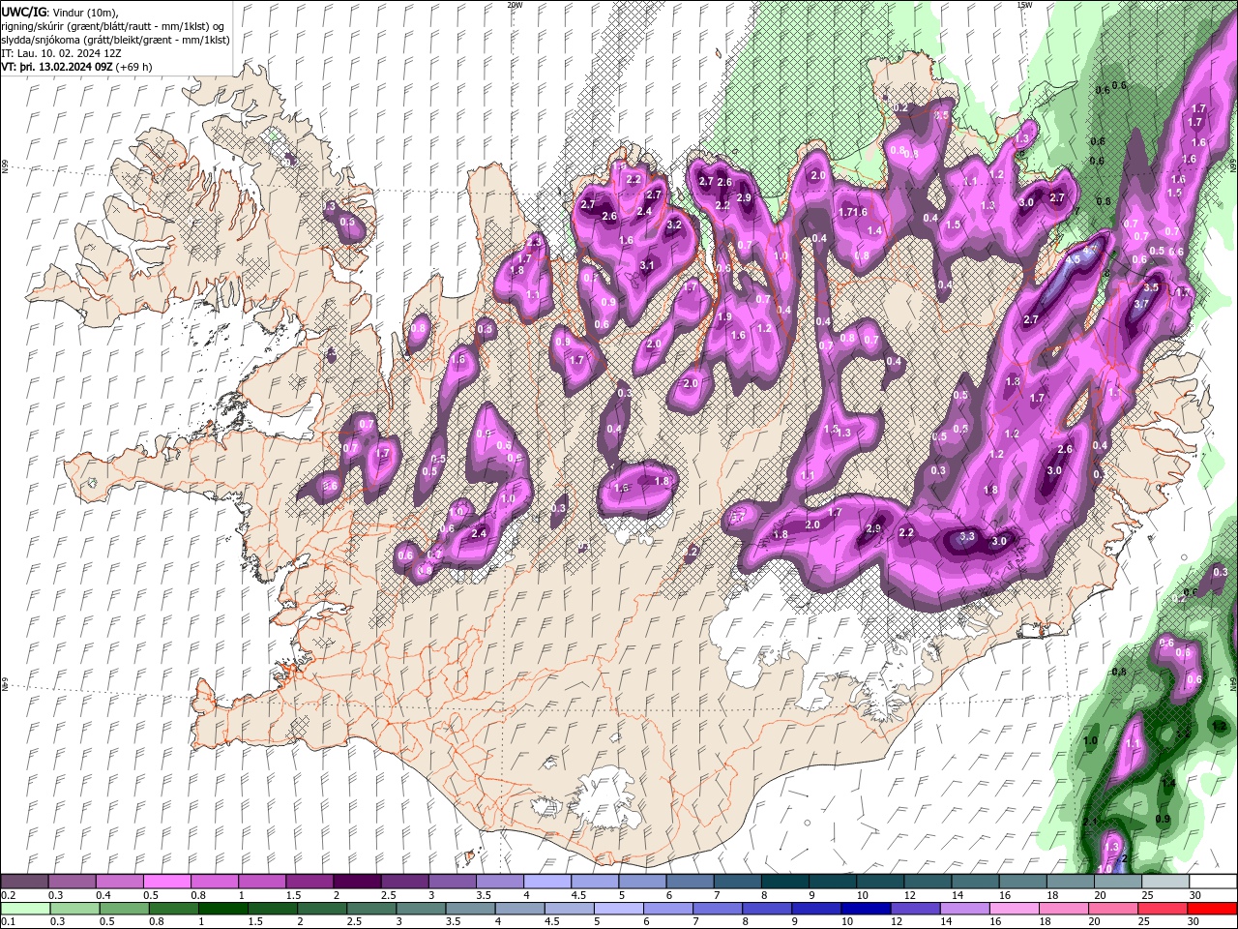Image resolution: width=1238 pixels, height=929 pixels.
Task: Select the '3.2' precipitation value on the map
Action: [674, 225]
